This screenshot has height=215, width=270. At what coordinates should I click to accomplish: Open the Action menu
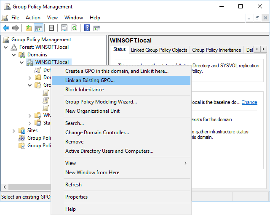(x=33, y=18)
